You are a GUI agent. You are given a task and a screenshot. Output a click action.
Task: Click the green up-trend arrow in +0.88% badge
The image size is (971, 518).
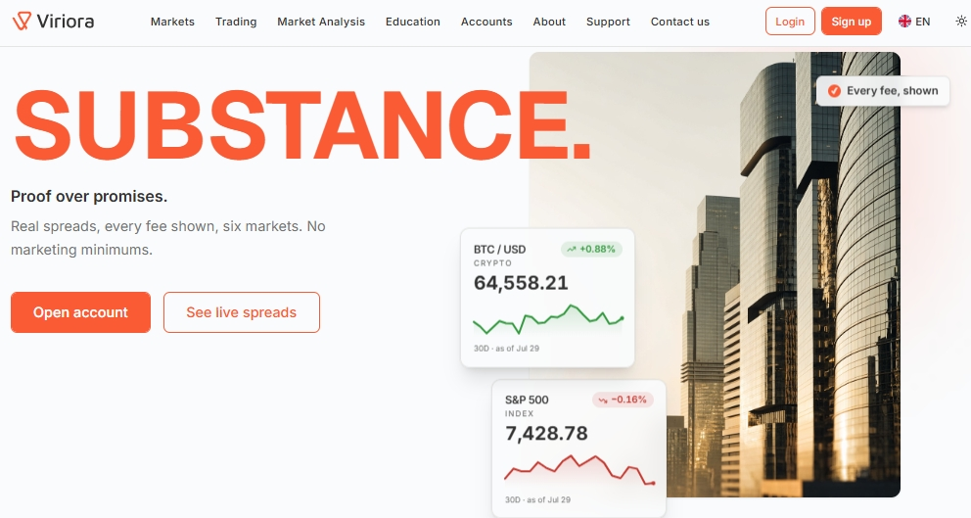(x=571, y=249)
